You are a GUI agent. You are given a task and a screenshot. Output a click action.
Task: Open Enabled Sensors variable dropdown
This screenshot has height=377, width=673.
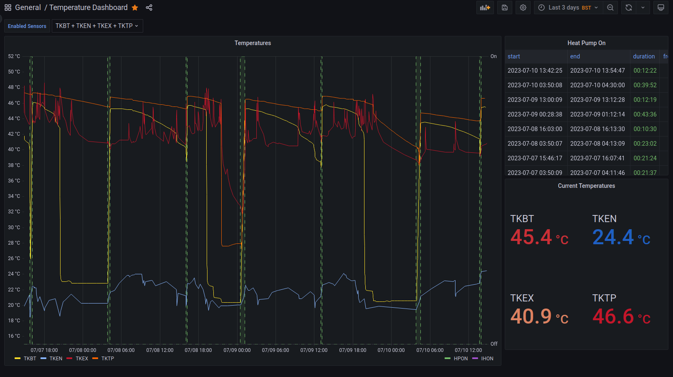pos(97,26)
